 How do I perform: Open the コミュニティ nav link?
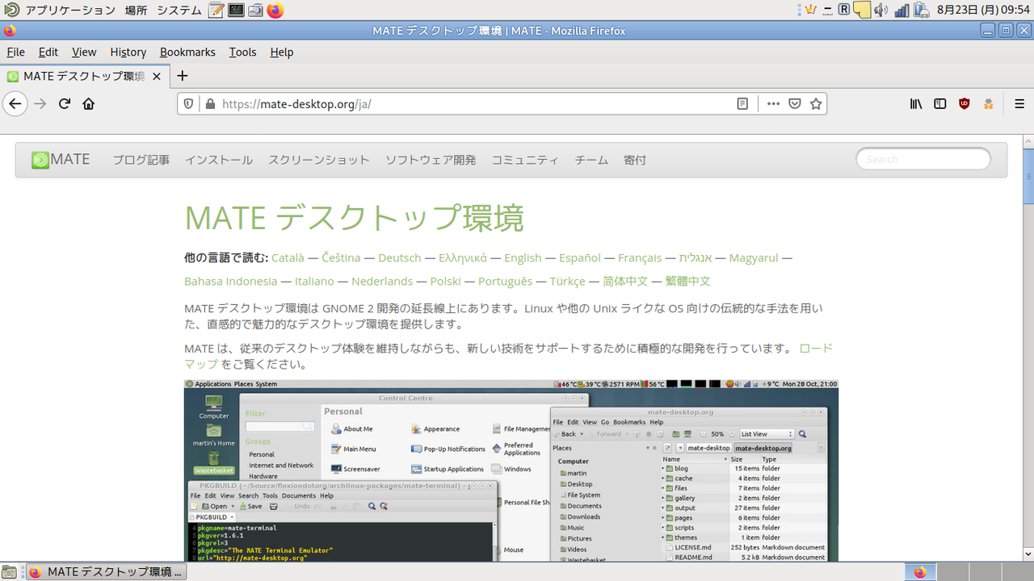(x=525, y=160)
